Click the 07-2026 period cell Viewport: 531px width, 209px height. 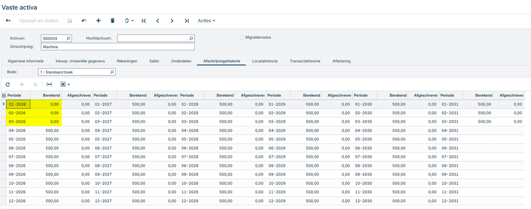(x=18, y=157)
